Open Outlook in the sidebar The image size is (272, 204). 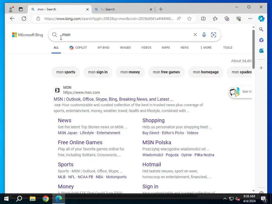(261, 51)
